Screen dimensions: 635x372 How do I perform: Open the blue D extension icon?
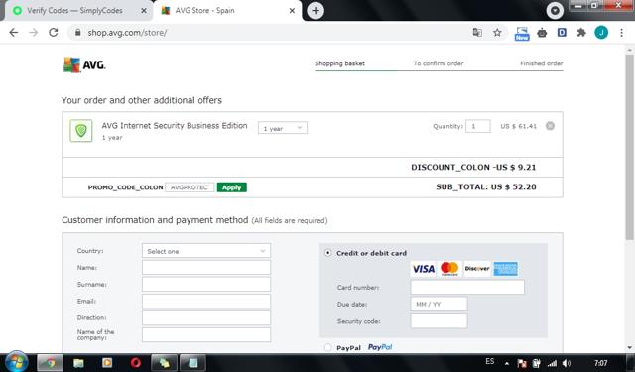[562, 32]
